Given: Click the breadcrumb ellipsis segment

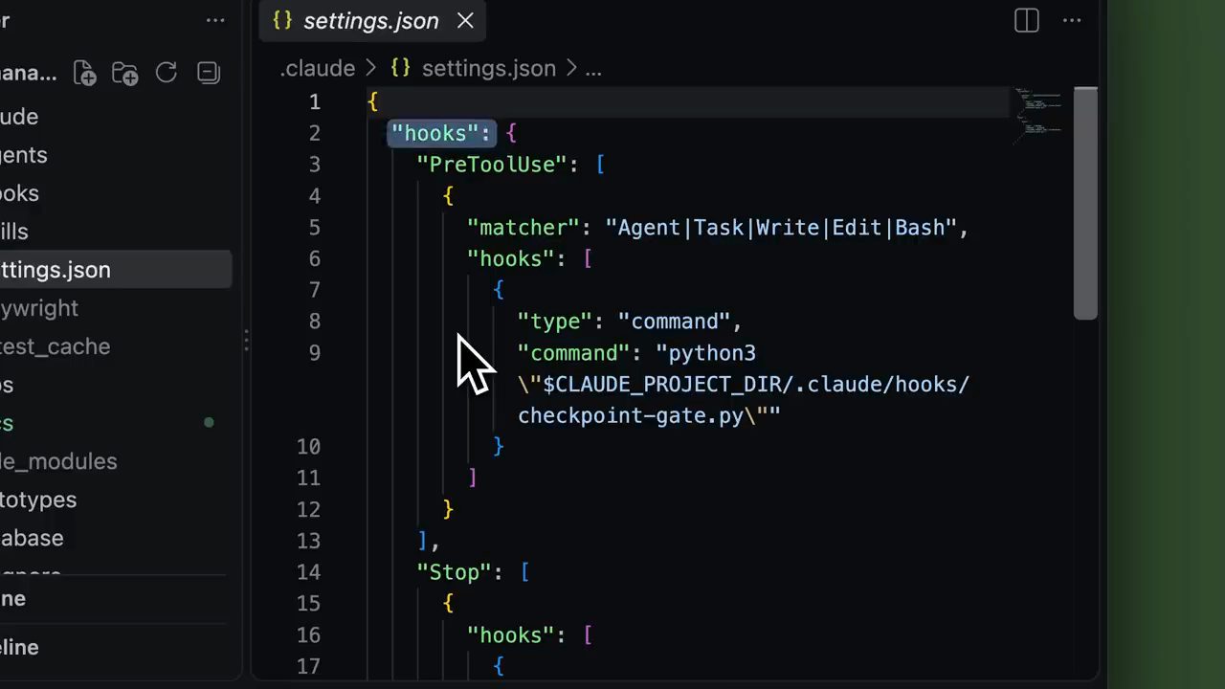Looking at the screenshot, I should tap(593, 69).
